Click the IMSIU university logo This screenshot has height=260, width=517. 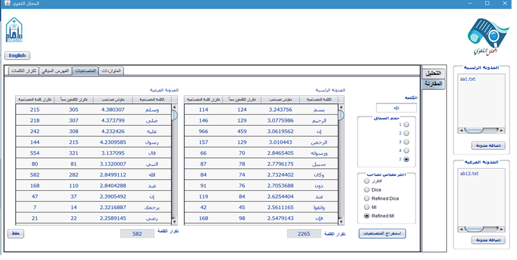click(14, 30)
